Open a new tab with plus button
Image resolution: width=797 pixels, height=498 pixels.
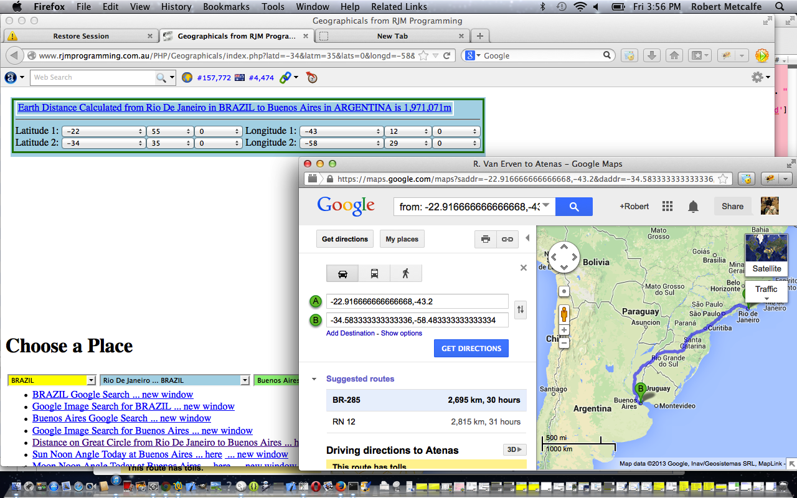(x=480, y=36)
